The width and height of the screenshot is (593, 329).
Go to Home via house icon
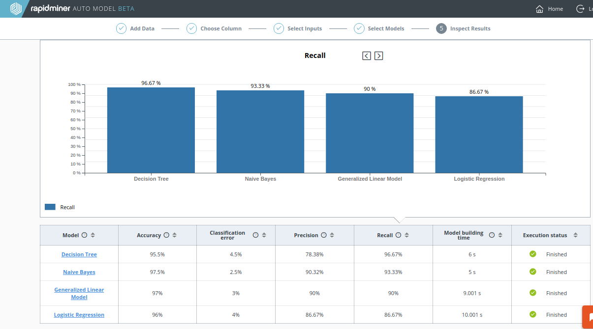coord(540,9)
